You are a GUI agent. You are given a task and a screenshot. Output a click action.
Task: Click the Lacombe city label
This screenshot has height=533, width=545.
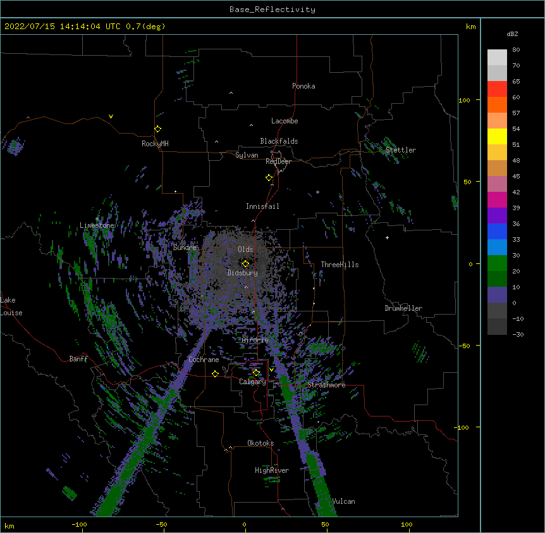point(285,121)
